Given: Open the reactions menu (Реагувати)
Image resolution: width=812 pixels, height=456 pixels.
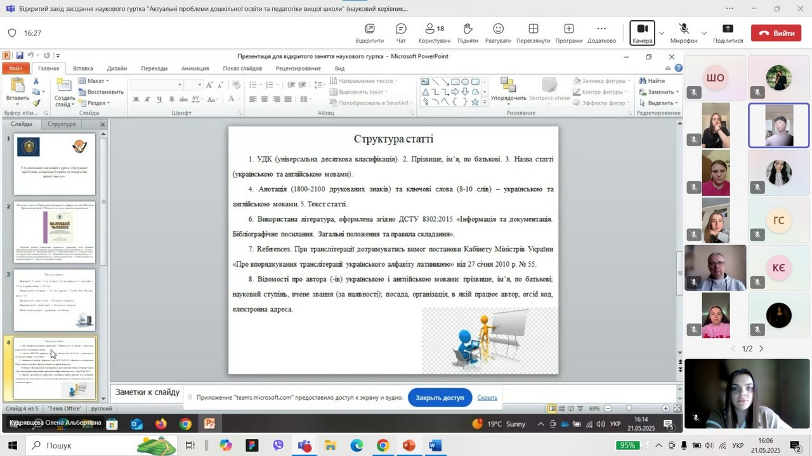Looking at the screenshot, I should click(x=498, y=33).
